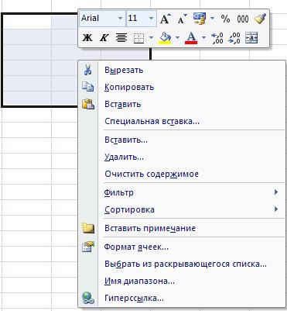This screenshot has height=311, width=287.
Task: Apply the cell borders icon
Action: [139, 38]
